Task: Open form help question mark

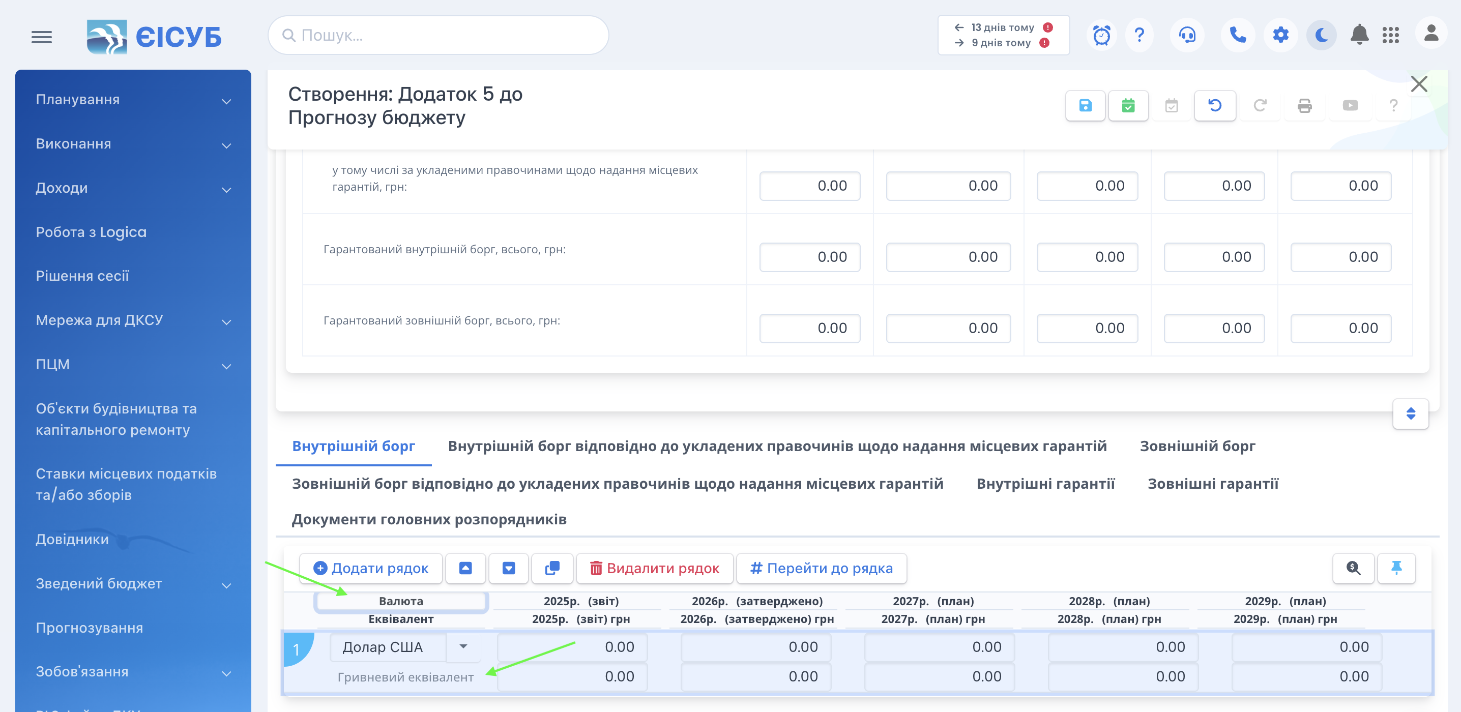Action: point(1393,105)
